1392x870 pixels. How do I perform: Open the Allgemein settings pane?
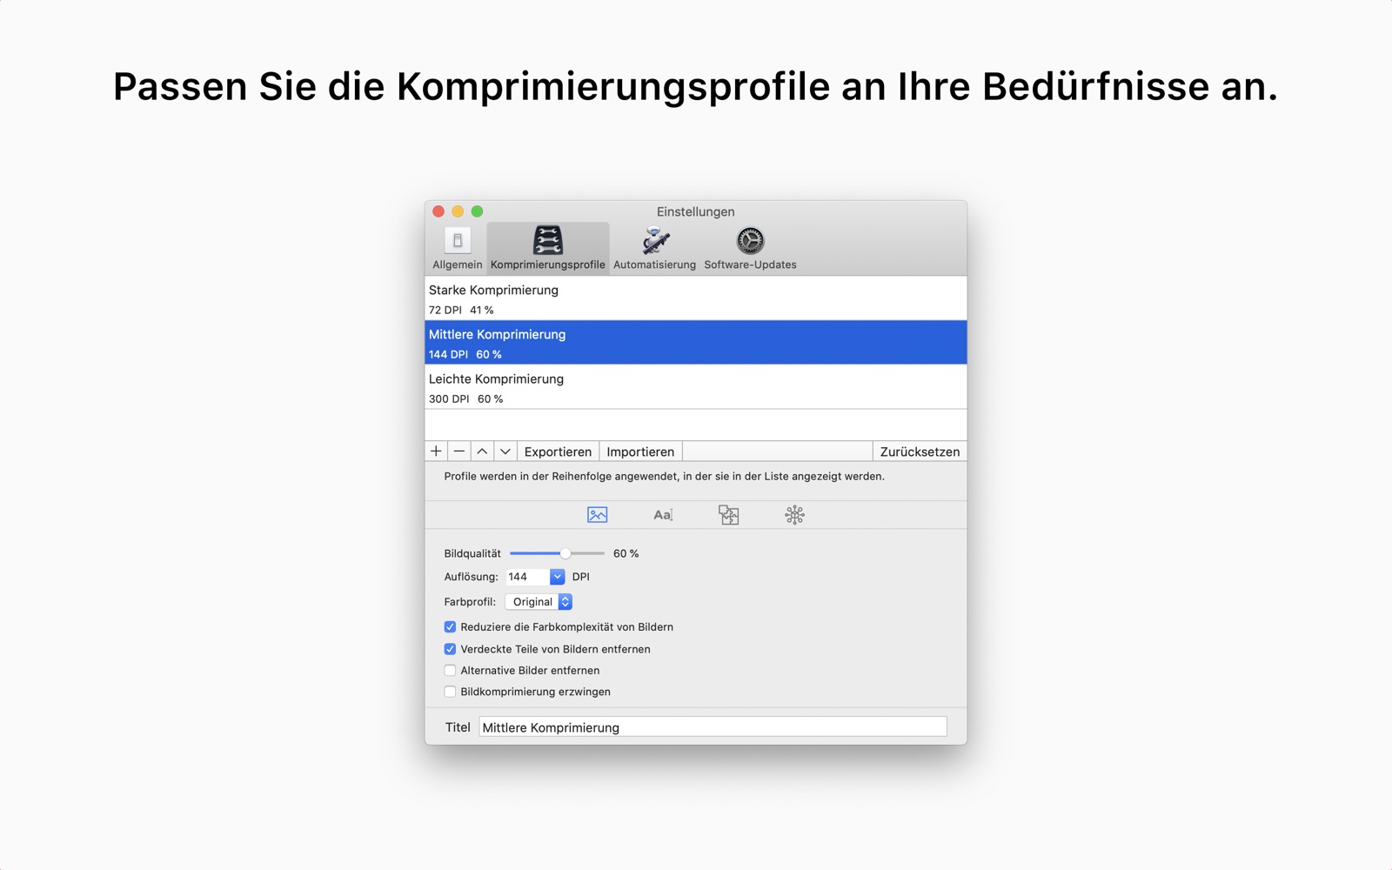457,248
